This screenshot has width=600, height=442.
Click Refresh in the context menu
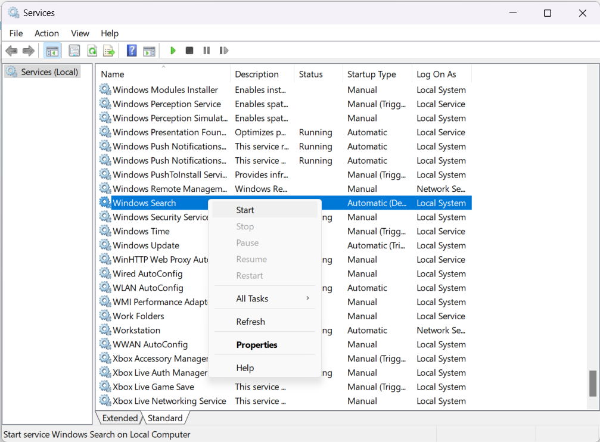[x=250, y=322]
